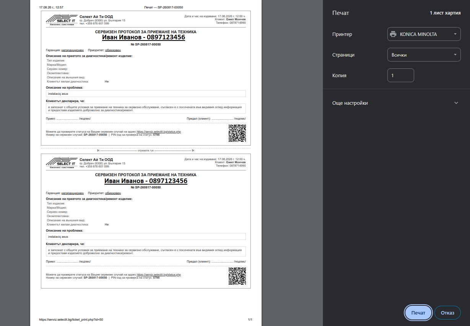
Task: Click the '1/1' page number in the footer
Action: 250,320
